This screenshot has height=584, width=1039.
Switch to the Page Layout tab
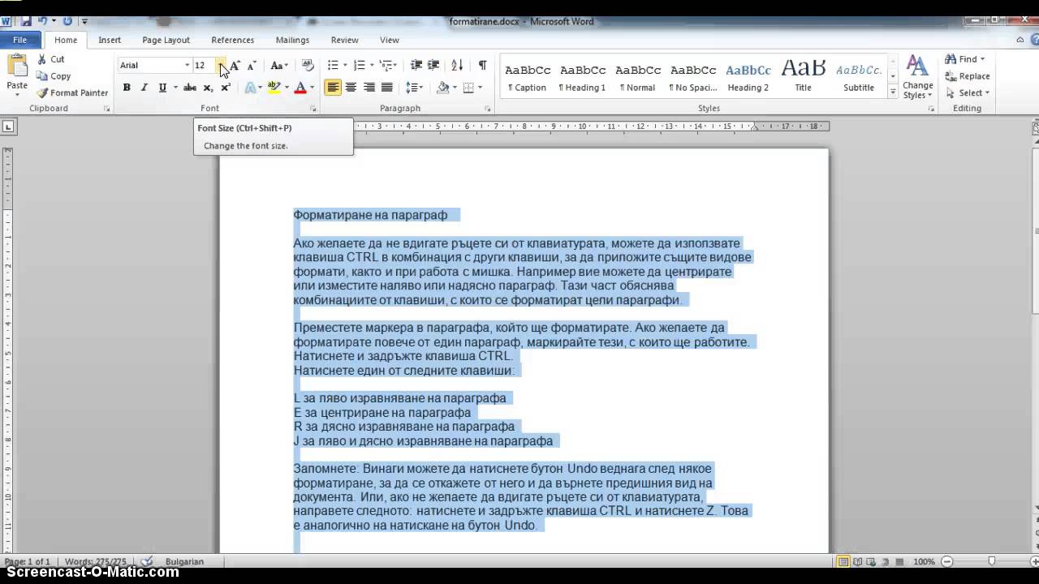tap(166, 40)
